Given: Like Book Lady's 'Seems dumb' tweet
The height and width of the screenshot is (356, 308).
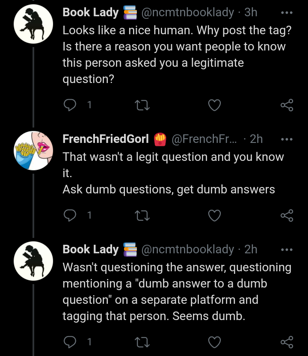Looking at the screenshot, I should click(214, 342).
